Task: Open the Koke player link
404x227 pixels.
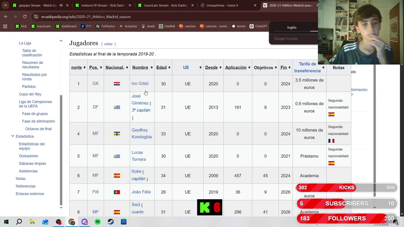Action: click(x=136, y=171)
